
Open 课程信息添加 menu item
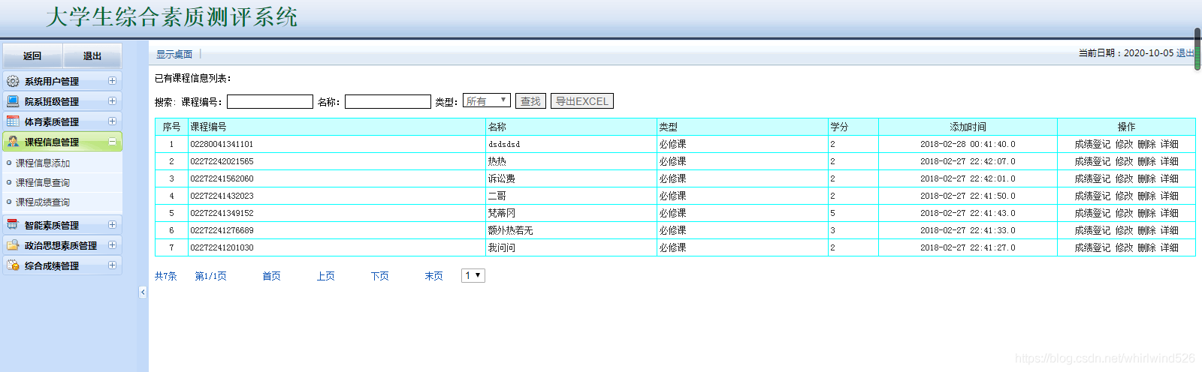pyautogui.click(x=43, y=163)
